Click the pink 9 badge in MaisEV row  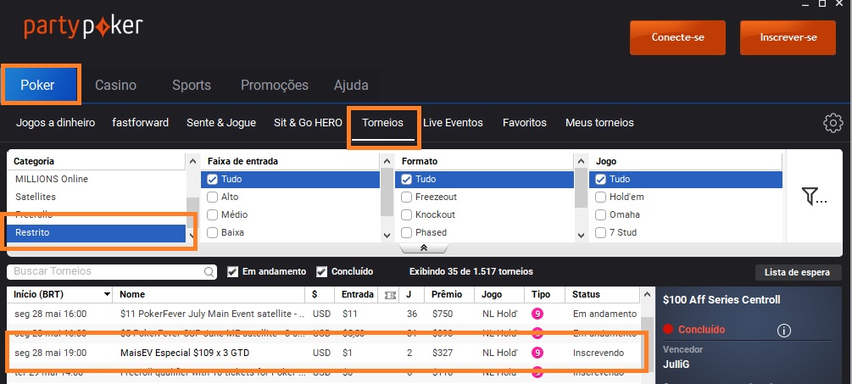pyautogui.click(x=537, y=353)
